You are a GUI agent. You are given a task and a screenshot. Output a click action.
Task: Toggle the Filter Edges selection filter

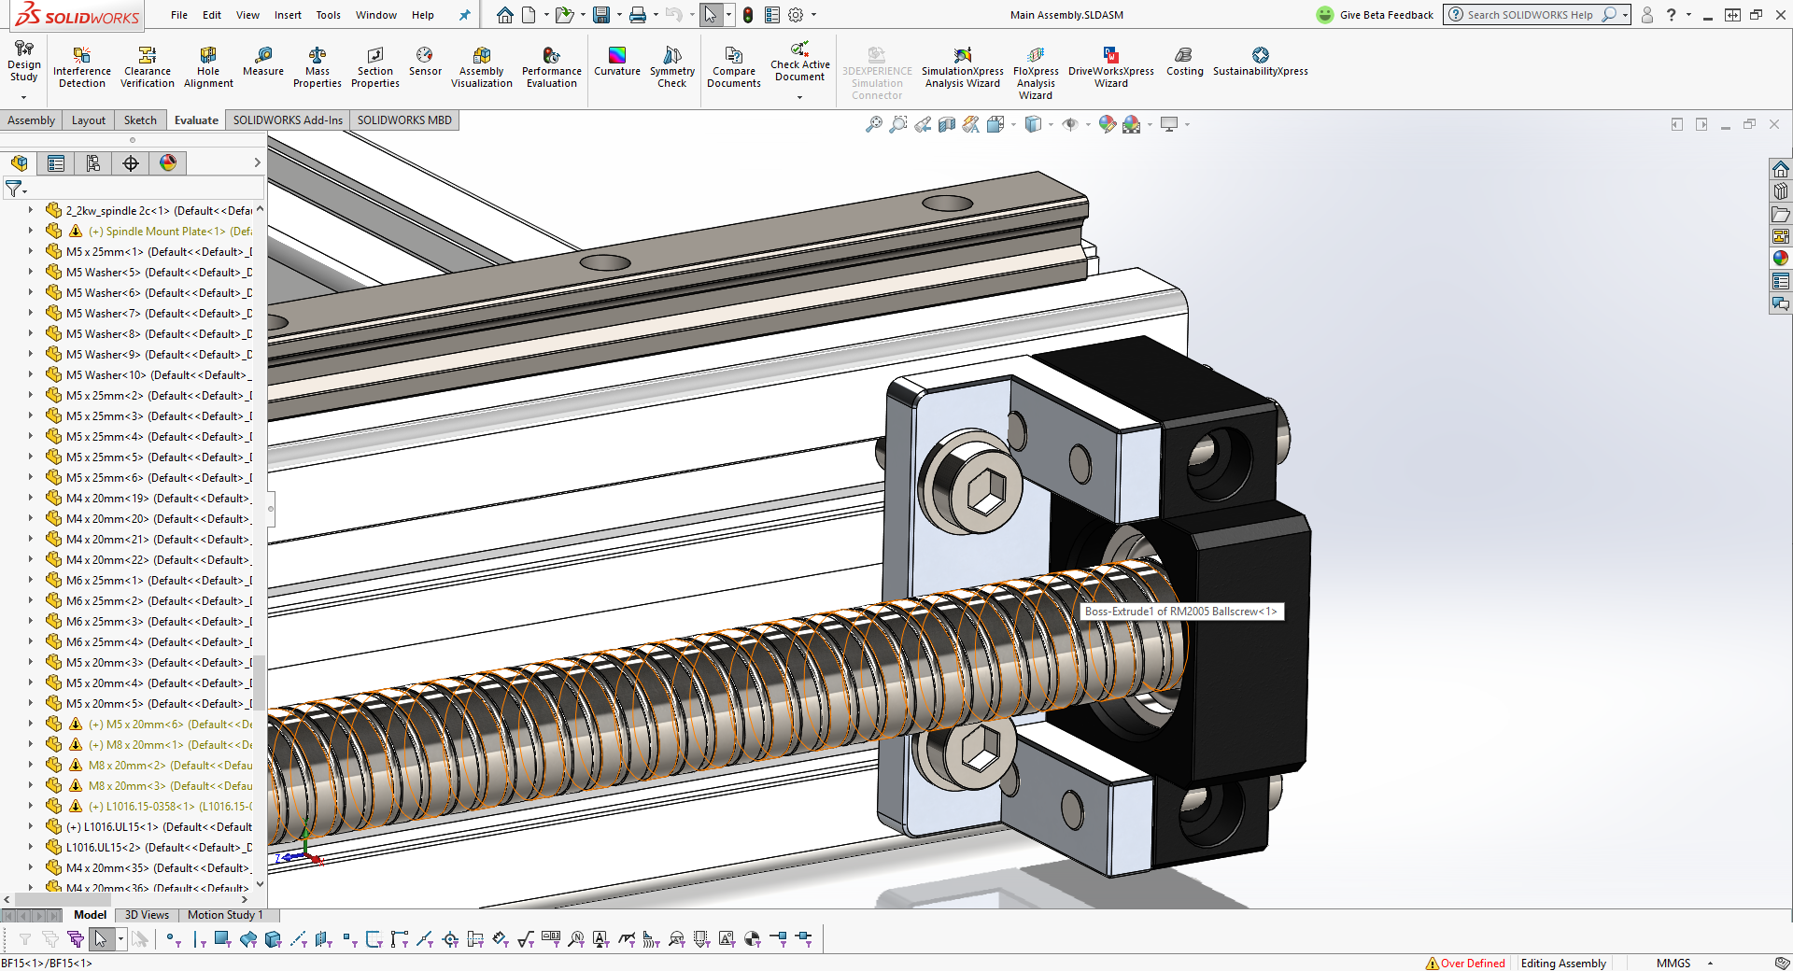(x=199, y=939)
